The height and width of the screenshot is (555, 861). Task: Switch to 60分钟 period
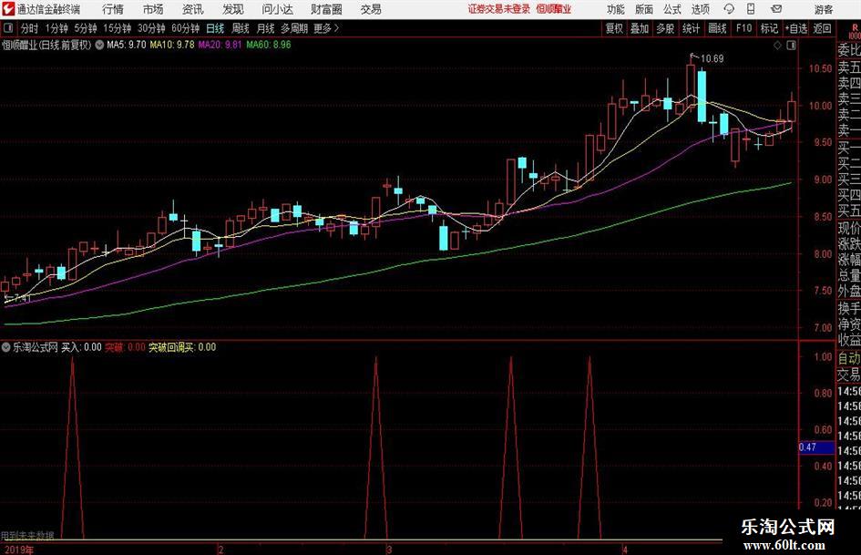point(186,28)
